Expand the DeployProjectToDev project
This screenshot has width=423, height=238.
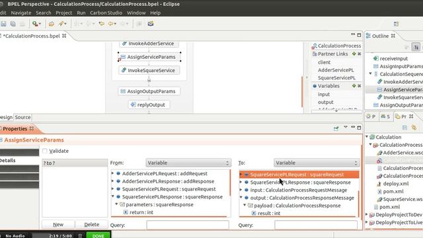(367, 214)
